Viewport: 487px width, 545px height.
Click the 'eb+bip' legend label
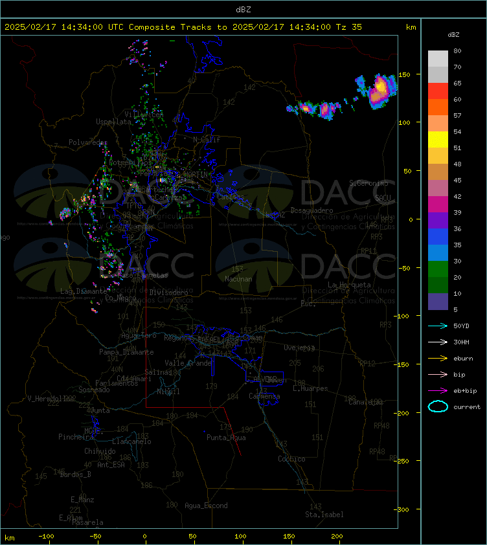pos(465,391)
